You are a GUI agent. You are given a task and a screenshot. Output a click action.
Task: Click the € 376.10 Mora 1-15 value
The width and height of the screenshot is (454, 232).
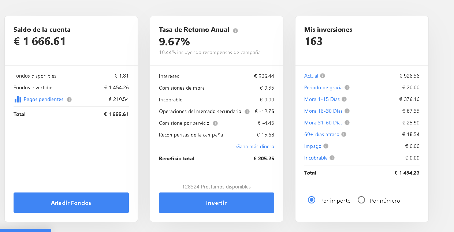pos(409,99)
